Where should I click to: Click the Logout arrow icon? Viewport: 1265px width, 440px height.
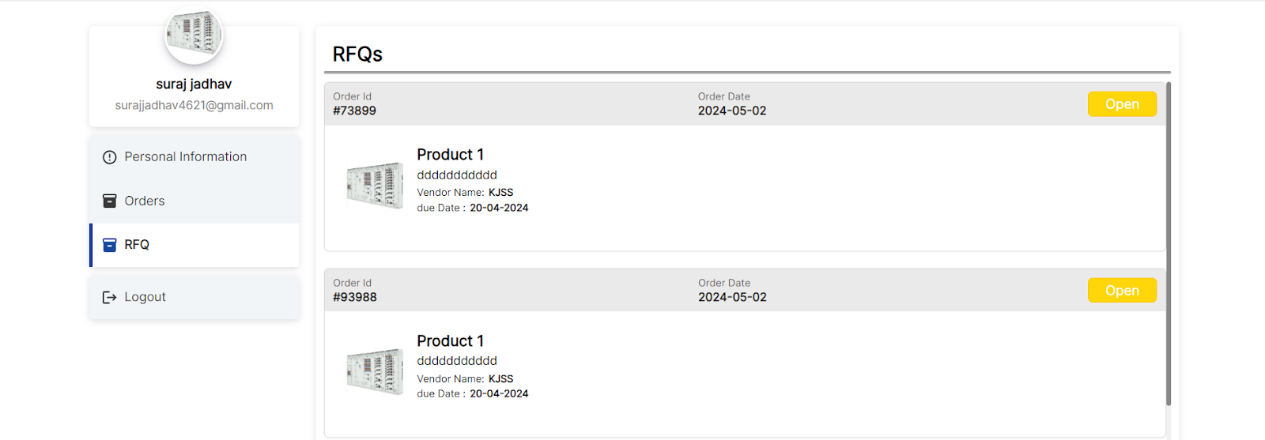pos(110,298)
